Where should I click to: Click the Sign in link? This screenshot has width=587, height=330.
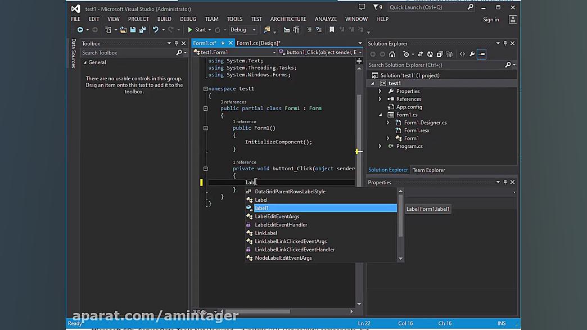click(x=491, y=20)
